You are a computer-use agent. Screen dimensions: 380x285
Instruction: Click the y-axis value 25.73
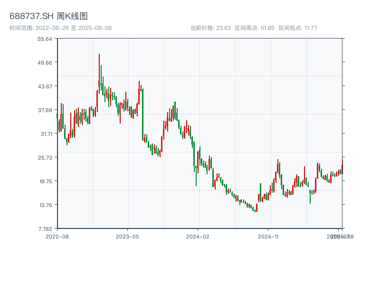45,158
